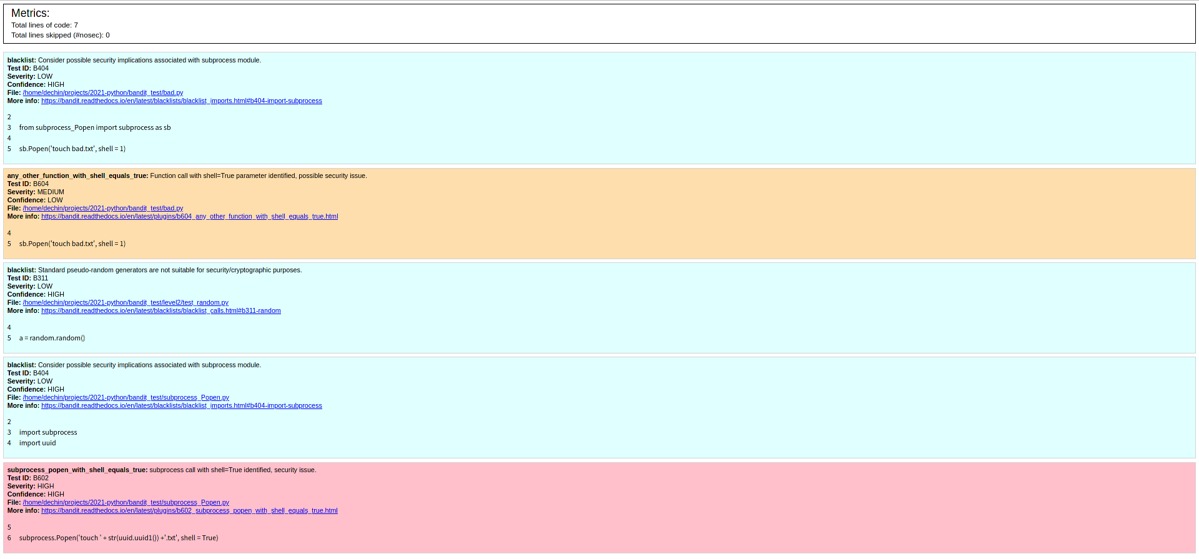
Task: Open the b604 any_other_function more info link
Action: 189,216
